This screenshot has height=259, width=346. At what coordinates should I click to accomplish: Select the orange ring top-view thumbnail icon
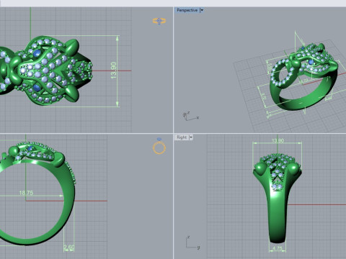point(159,21)
